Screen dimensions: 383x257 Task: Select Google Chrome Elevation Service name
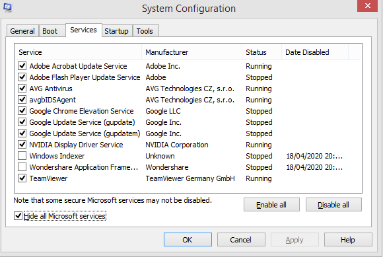81,111
